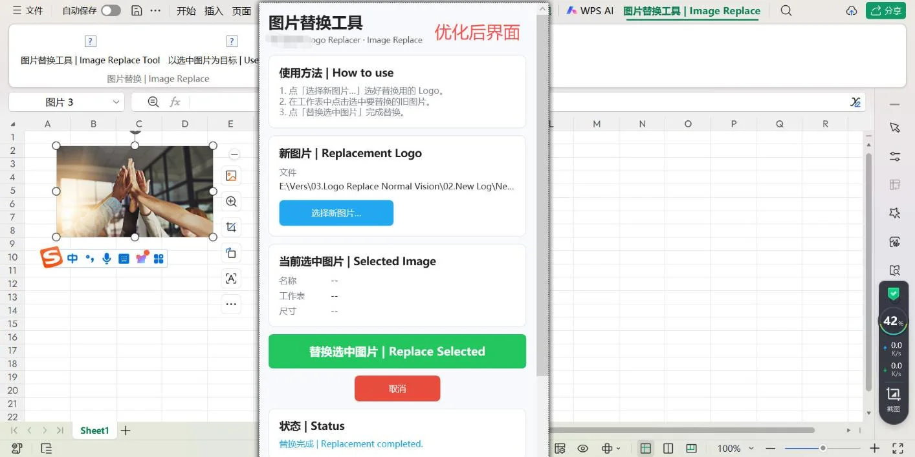The width and height of the screenshot is (915, 457).
Task: Click the 42% memory indicator circle
Action: click(x=893, y=321)
